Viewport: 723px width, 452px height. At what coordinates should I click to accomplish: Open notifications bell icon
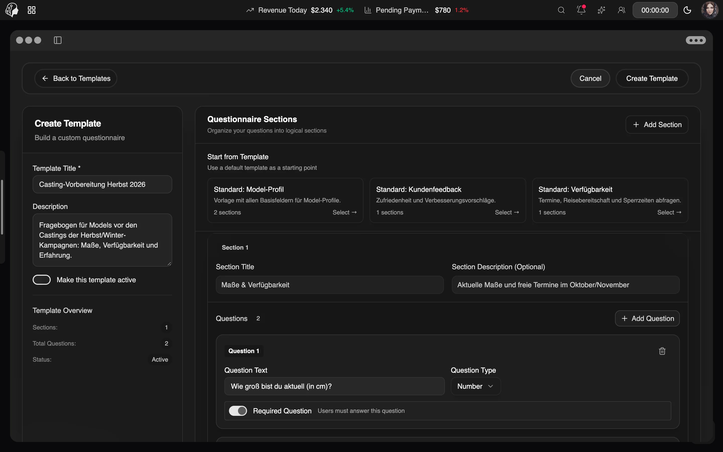click(581, 10)
